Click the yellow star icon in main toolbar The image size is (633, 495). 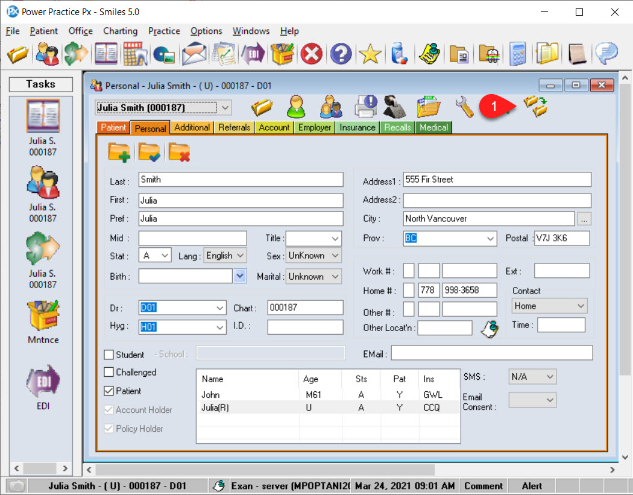pyautogui.click(x=370, y=54)
